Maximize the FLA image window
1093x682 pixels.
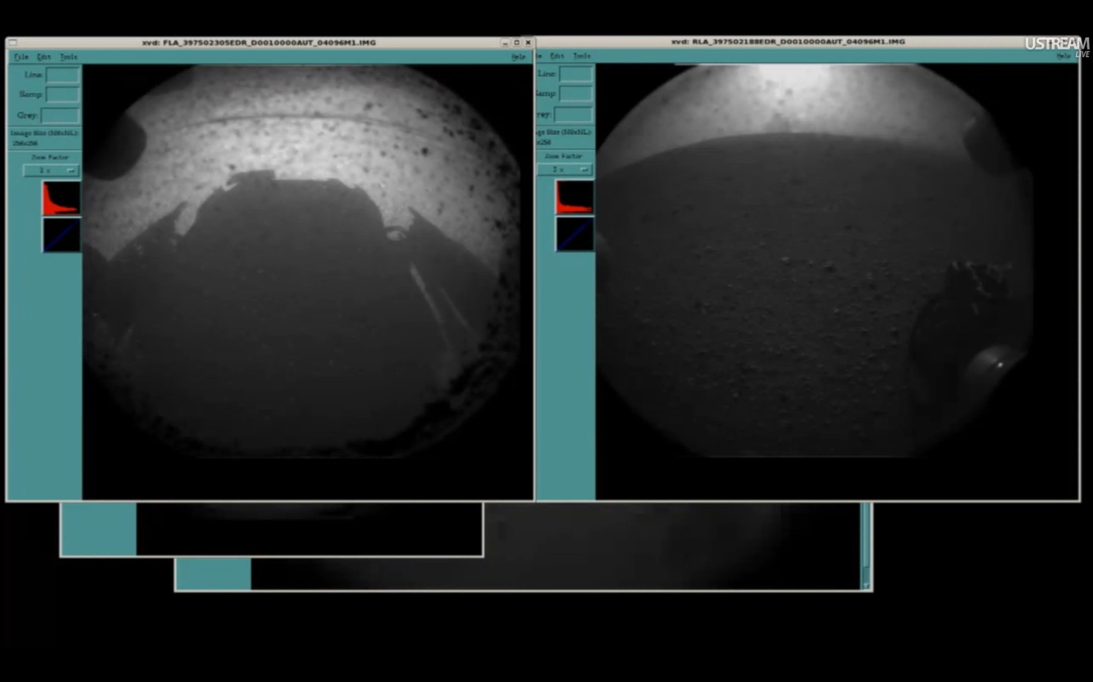(517, 43)
